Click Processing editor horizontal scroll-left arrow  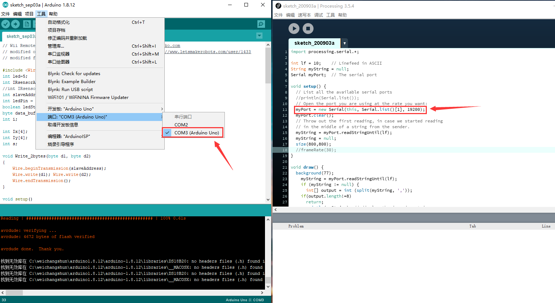[x=276, y=209]
